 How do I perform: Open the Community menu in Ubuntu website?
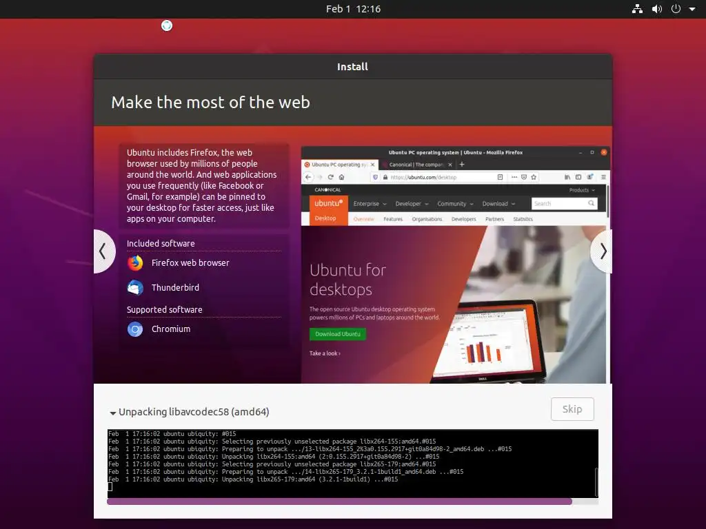(455, 204)
